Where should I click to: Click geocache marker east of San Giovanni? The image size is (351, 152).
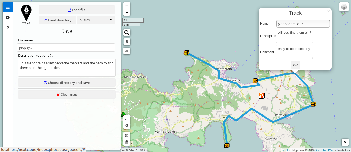(255, 81)
